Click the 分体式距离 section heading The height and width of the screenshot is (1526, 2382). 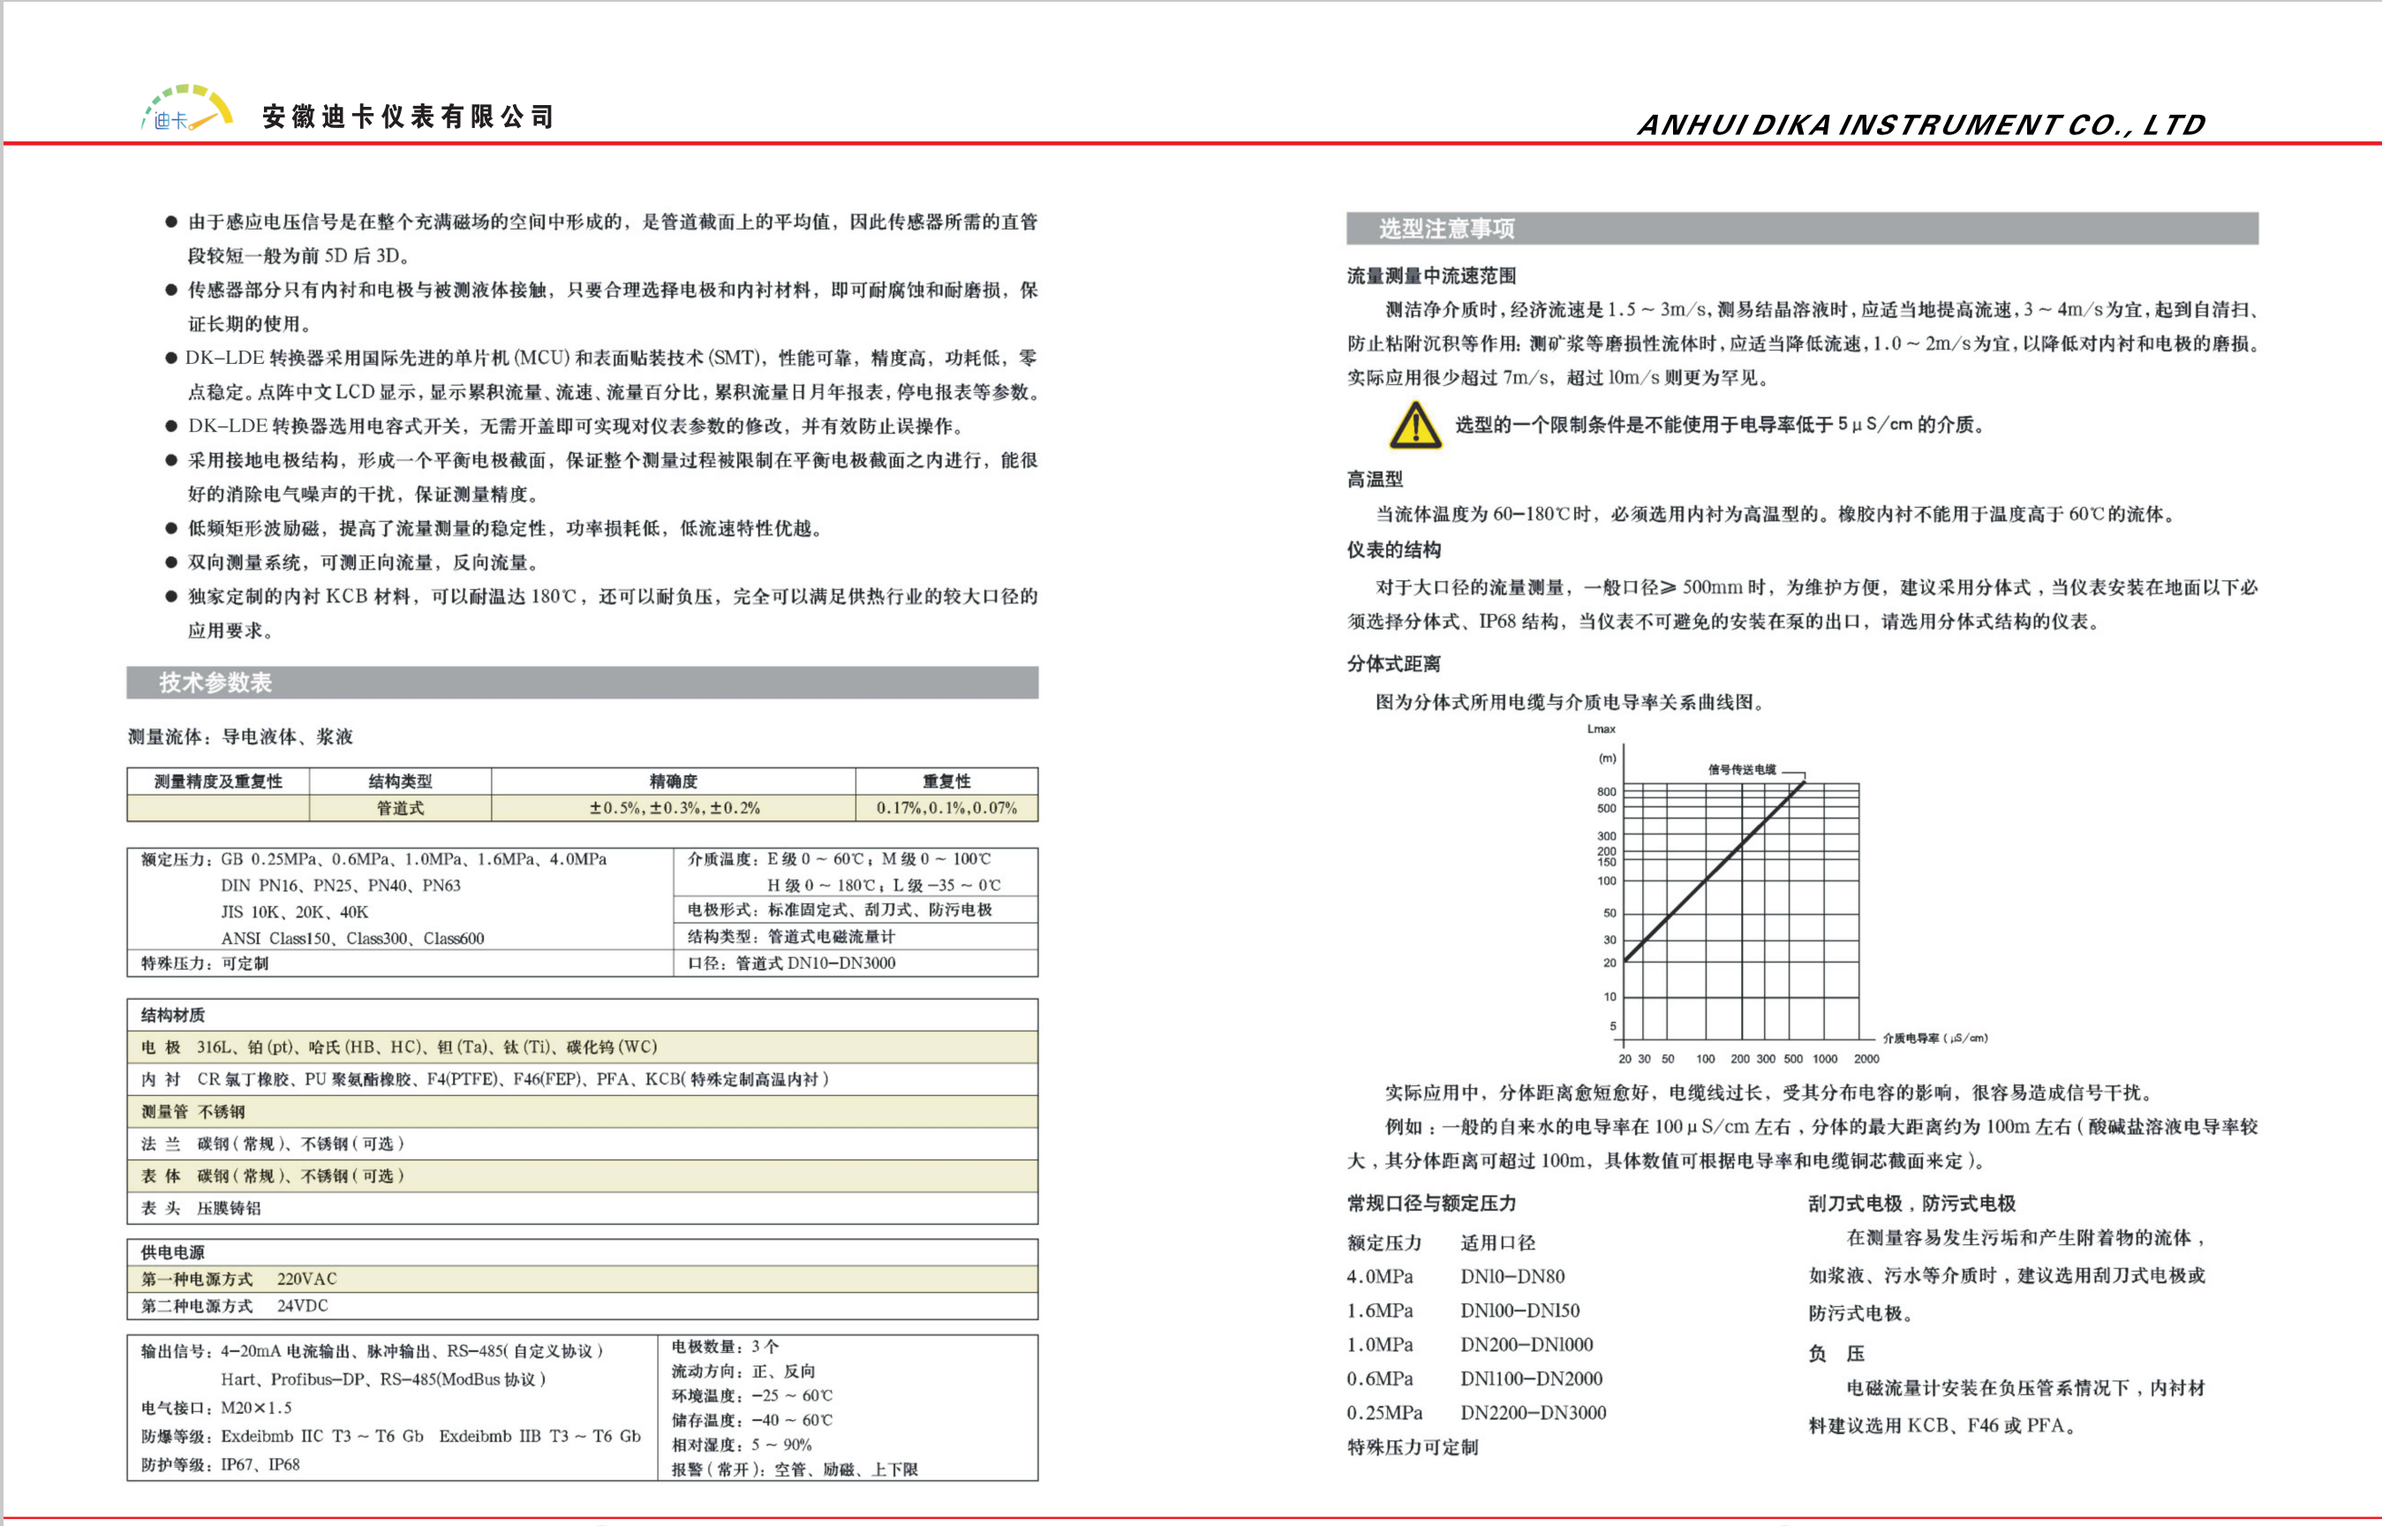[1393, 664]
